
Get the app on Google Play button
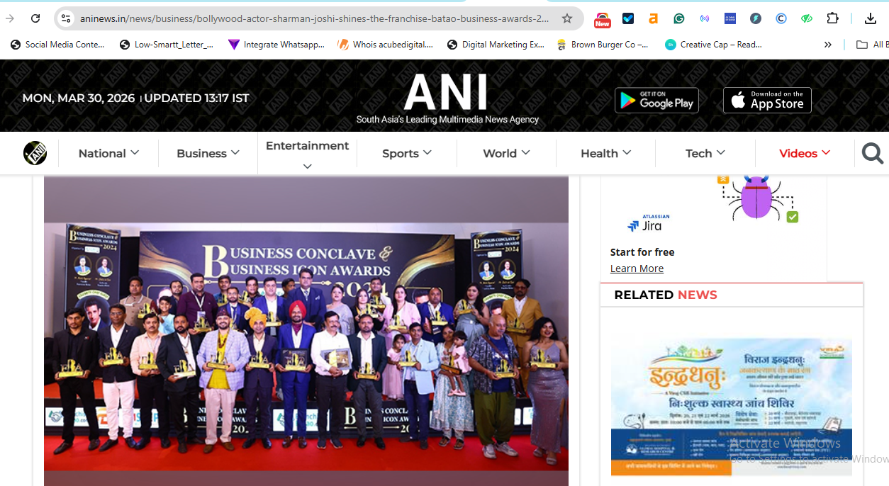(x=656, y=100)
